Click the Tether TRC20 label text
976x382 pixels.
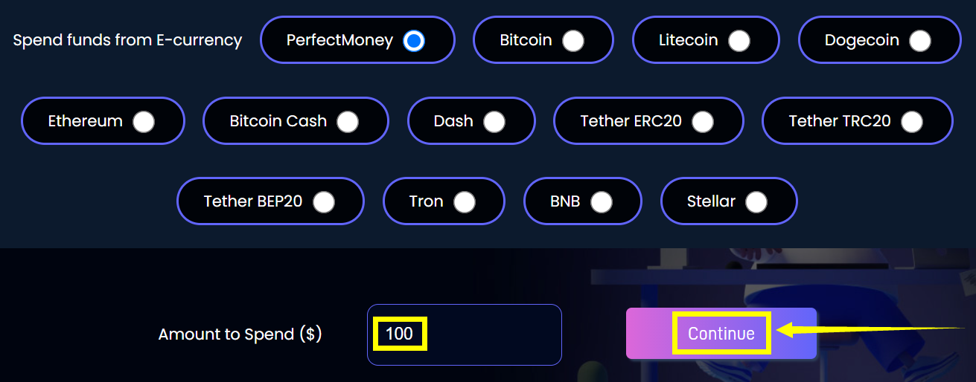pos(840,121)
